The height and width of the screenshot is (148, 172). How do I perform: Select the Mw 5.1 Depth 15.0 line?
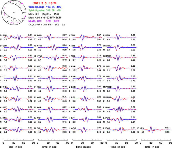coord(44,14)
